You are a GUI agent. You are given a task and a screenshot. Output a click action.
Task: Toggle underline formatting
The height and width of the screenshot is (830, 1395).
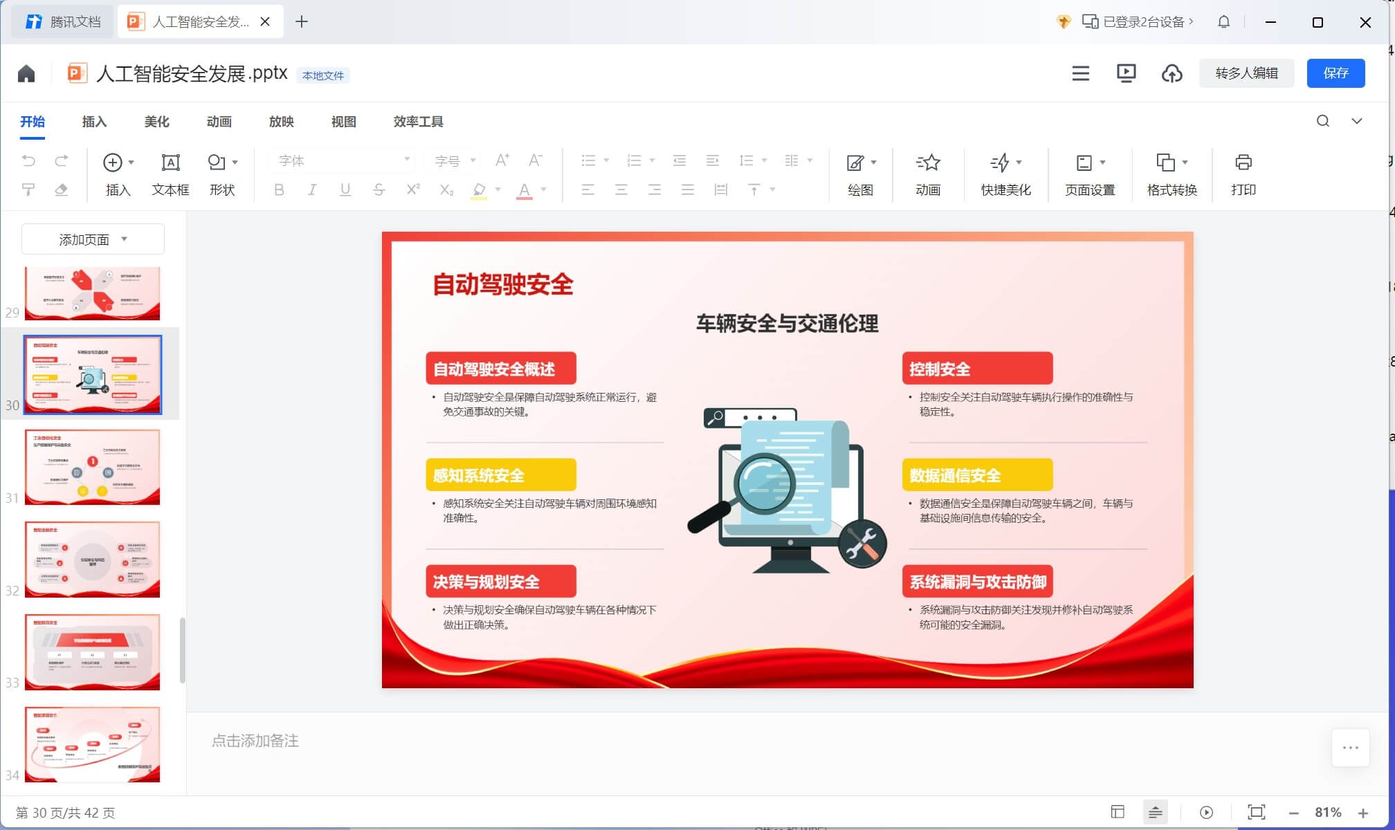(x=345, y=190)
